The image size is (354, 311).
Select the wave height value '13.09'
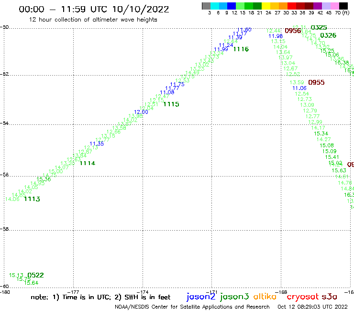click(x=307, y=105)
